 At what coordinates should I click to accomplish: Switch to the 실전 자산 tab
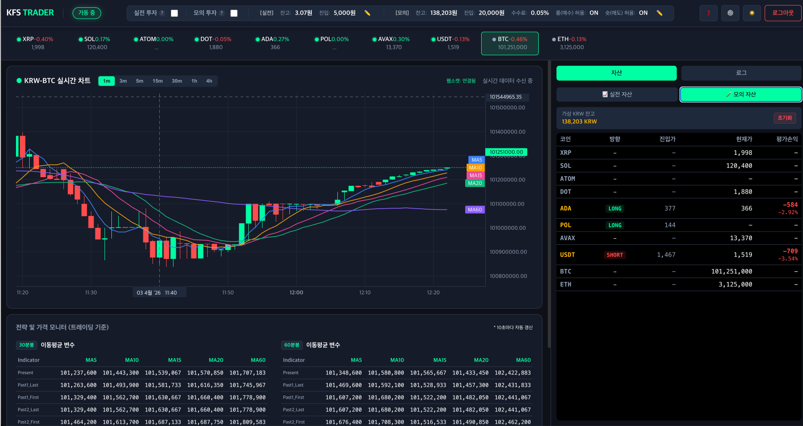coord(617,95)
